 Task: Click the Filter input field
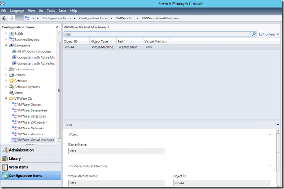[x=157, y=34]
